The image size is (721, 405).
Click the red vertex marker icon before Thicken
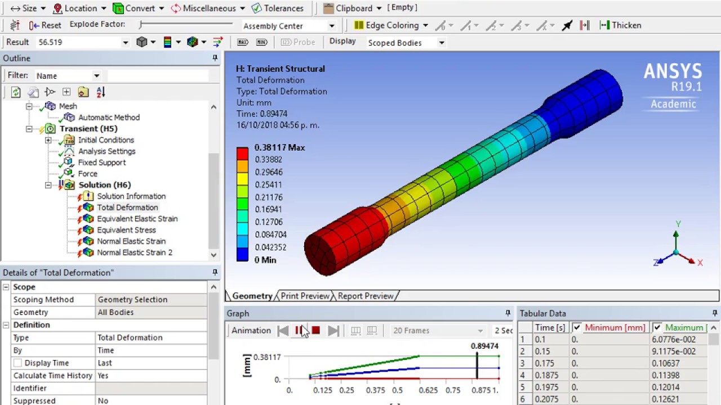[x=584, y=25]
